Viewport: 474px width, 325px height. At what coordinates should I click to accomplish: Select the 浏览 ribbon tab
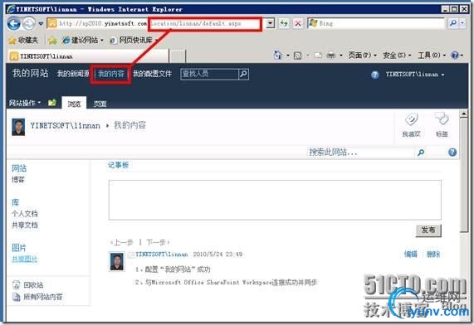74,104
